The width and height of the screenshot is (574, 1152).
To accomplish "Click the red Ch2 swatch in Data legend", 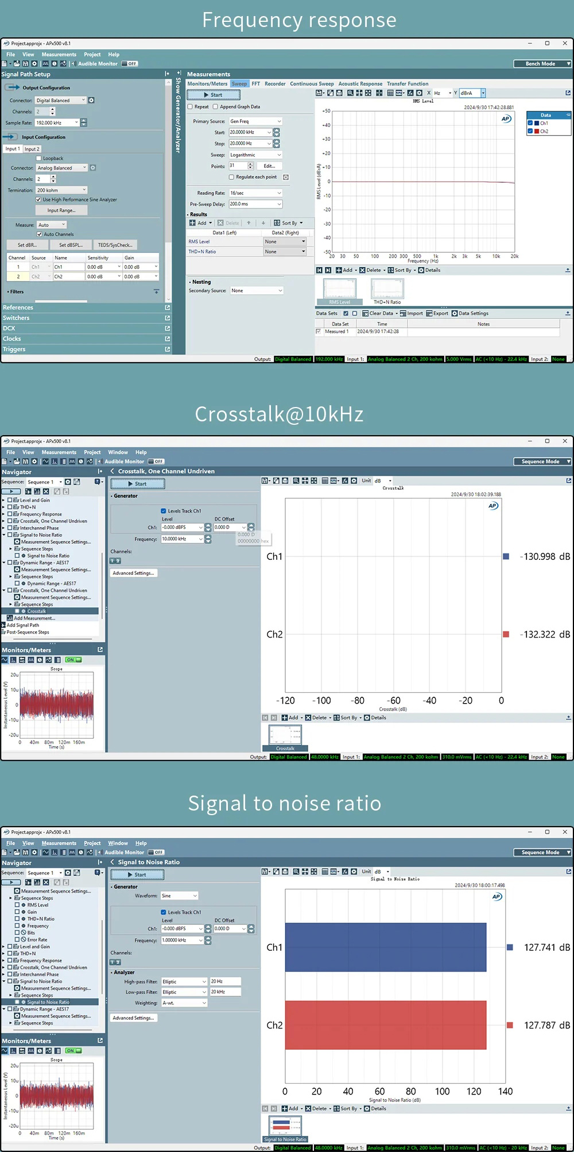I will tap(537, 132).
